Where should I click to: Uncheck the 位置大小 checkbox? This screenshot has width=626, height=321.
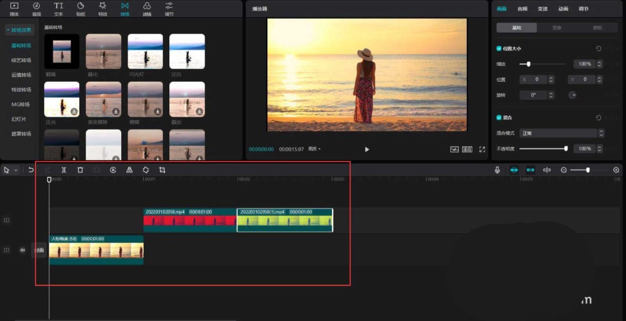point(499,49)
